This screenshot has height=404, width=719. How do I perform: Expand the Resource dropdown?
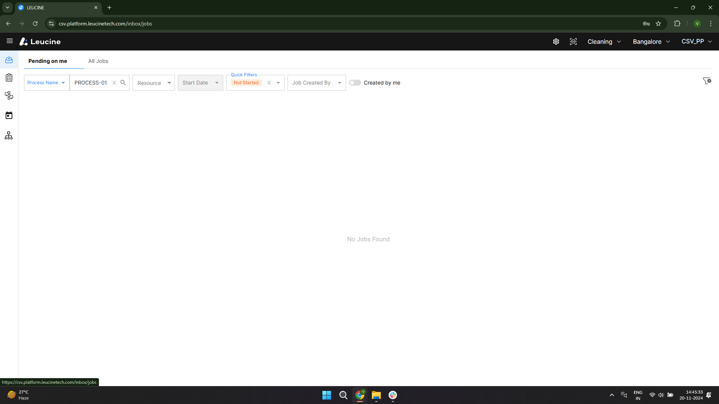154,83
